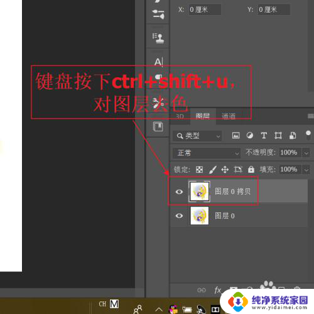Screen dimensions: 314x314
Task: Open the battery power tray icon
Action: point(187,310)
